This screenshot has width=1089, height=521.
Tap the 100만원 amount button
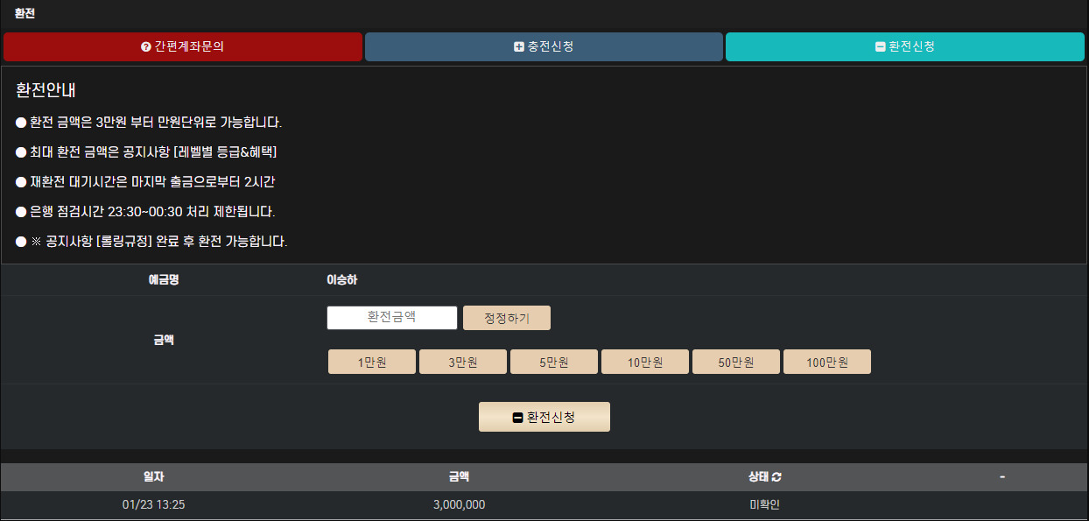826,363
